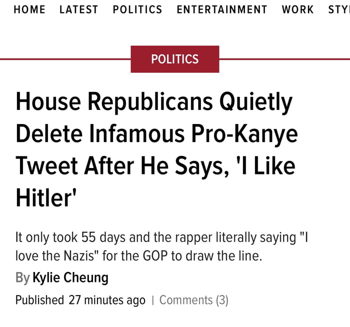Screen dimensions: 350x327
Task: Click the 'By' label before the author name
Action: pyautogui.click(x=22, y=277)
